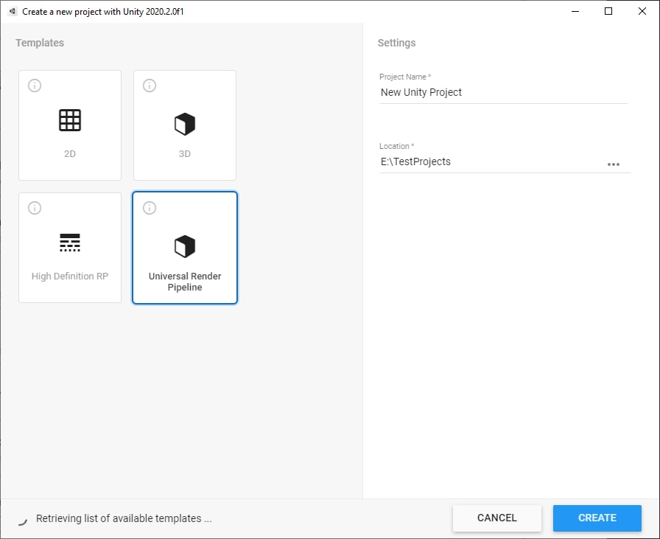Open info for the 3D template

point(150,86)
